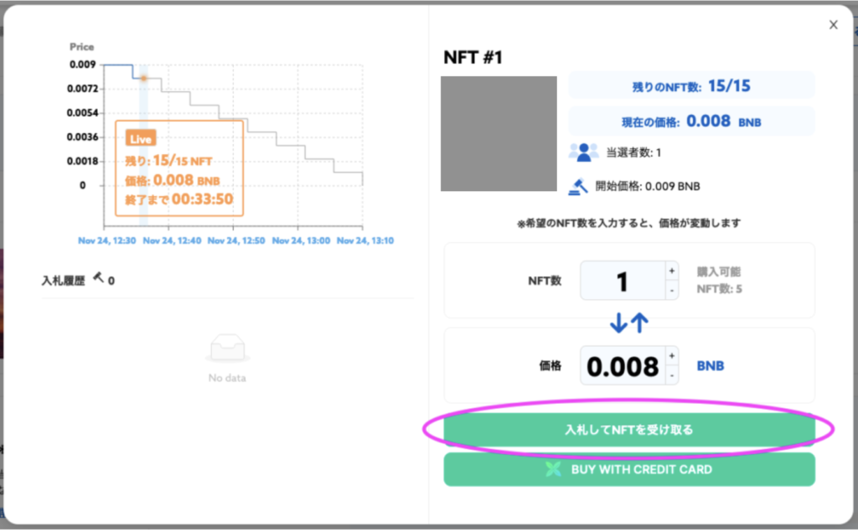
Task: Click the winners people icon
Action: point(583,152)
